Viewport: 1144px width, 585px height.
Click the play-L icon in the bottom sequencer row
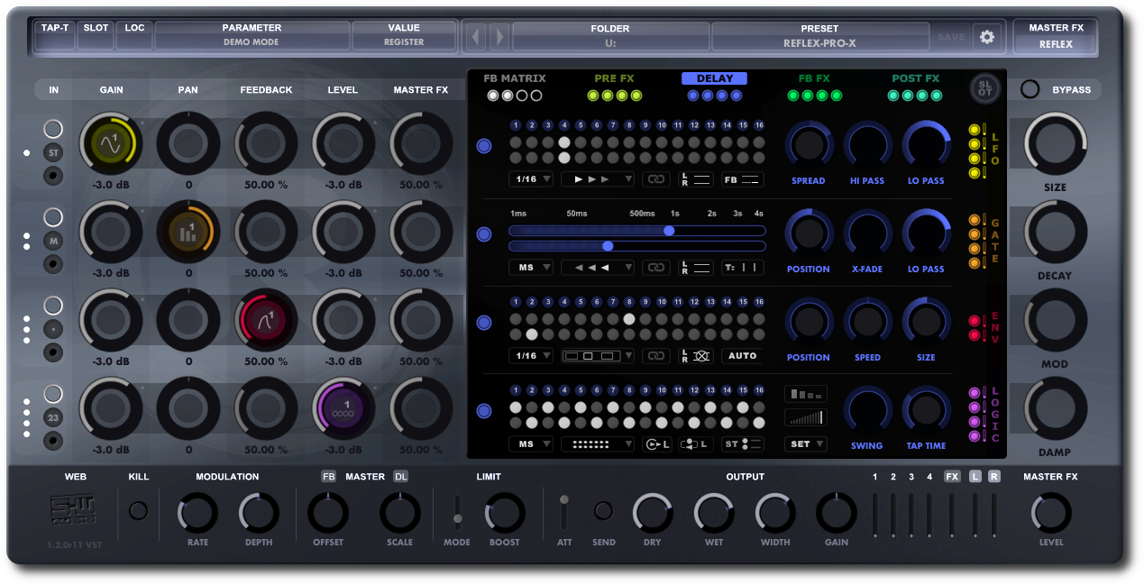click(656, 444)
